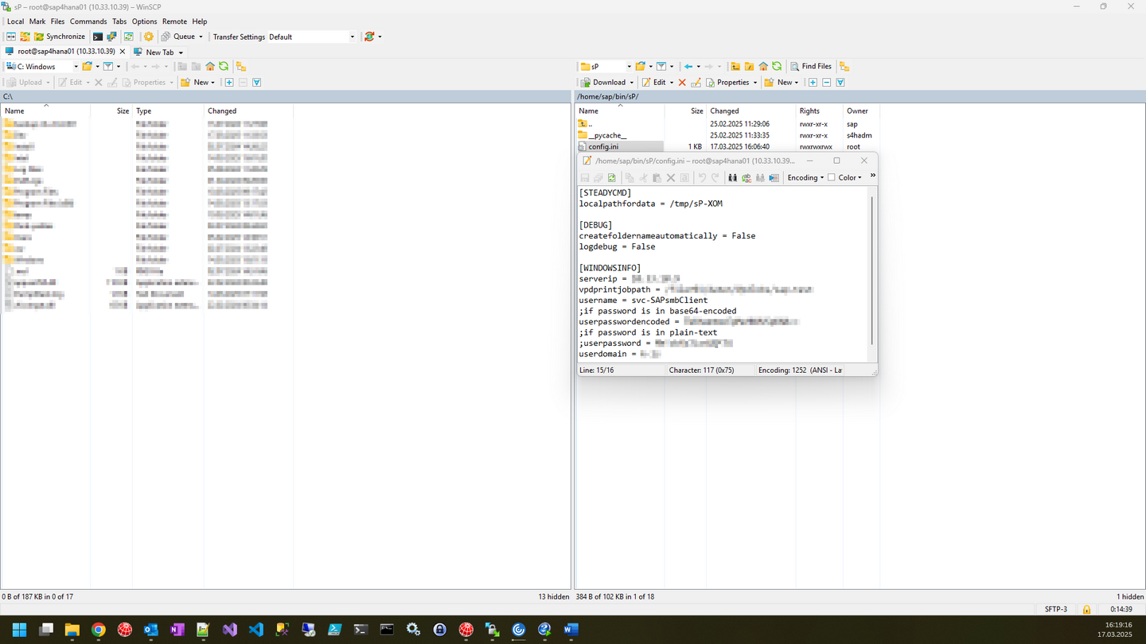Image resolution: width=1146 pixels, height=644 pixels.
Task: Delete selected remote file red X
Action: pos(682,82)
